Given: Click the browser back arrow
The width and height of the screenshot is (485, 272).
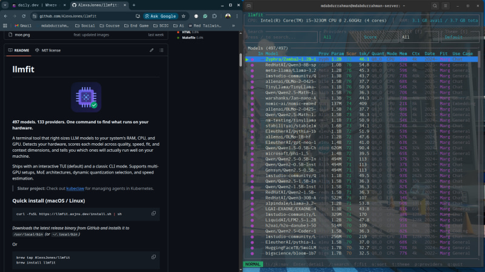Looking at the screenshot, I should click(x=6, y=16).
